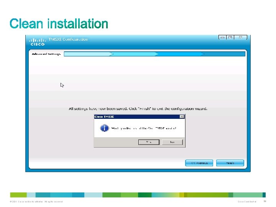Click the Cisco logo in title bar
Image resolution: width=276 pixels, height=207 pixels.
point(37,42)
